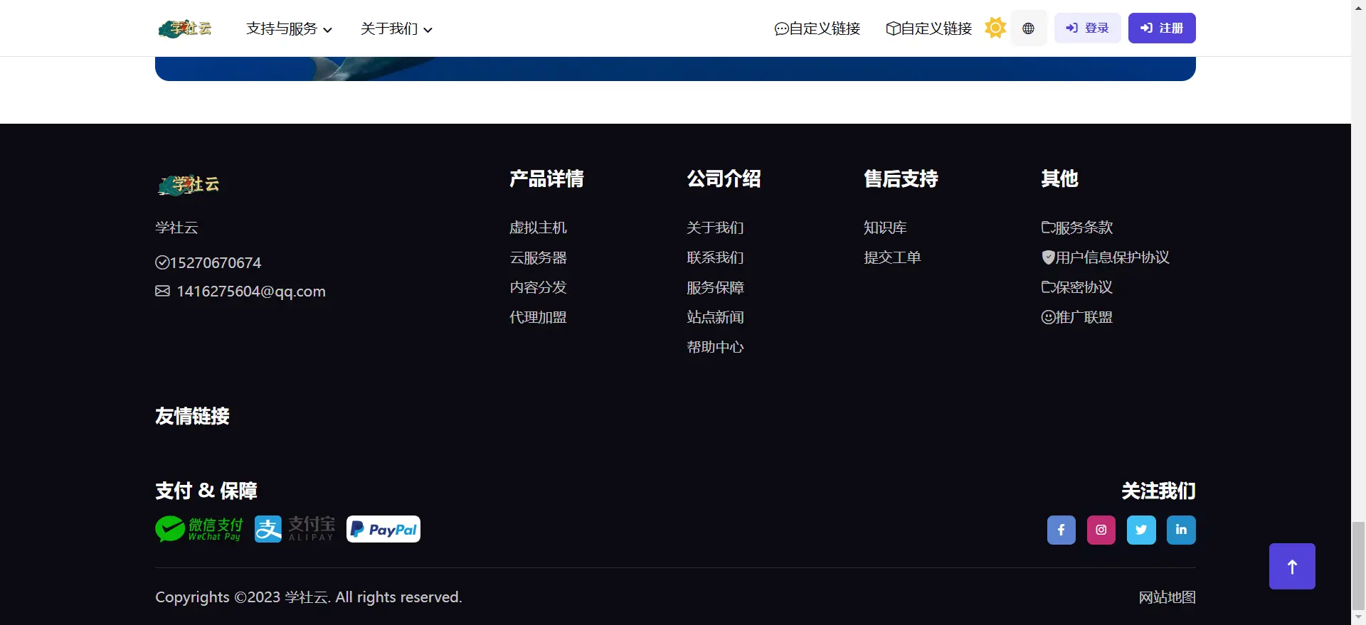This screenshot has height=625, width=1366.
Task: Open the 网站地图 sitemap link
Action: coord(1167,597)
